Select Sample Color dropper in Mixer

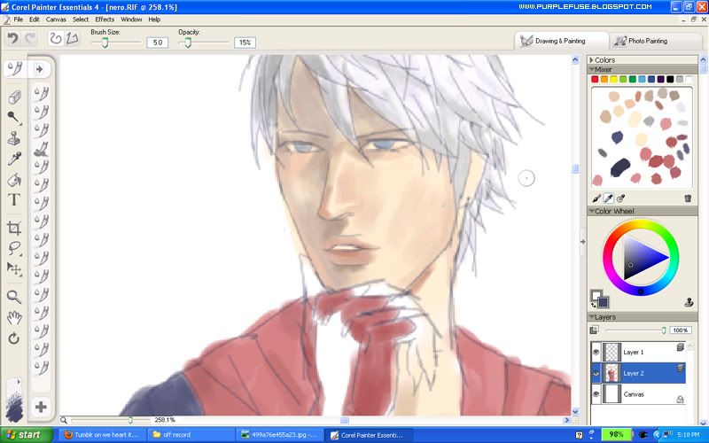(x=609, y=198)
